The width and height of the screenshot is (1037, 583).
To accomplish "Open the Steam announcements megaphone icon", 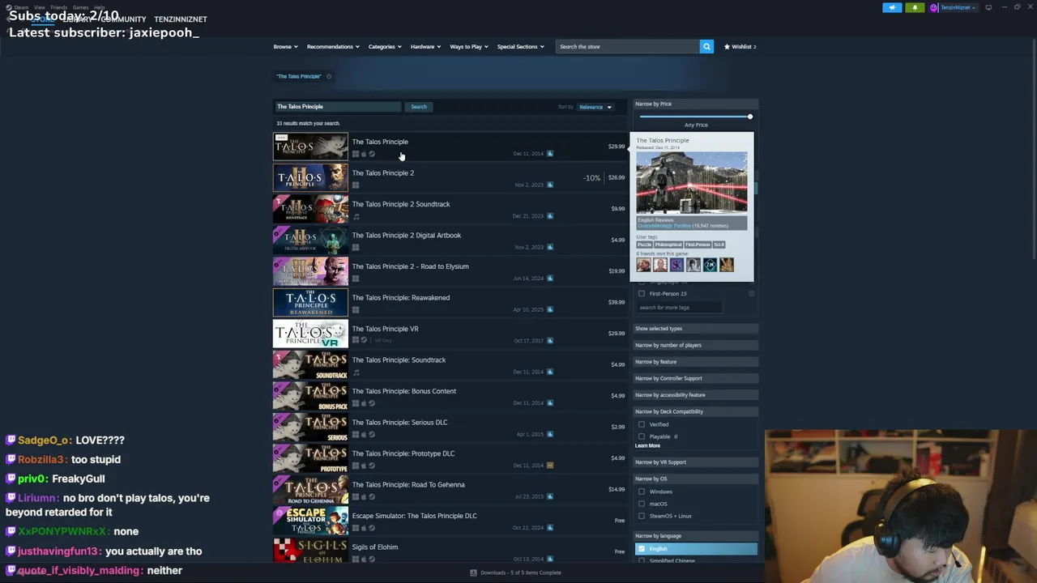I will click(x=892, y=7).
